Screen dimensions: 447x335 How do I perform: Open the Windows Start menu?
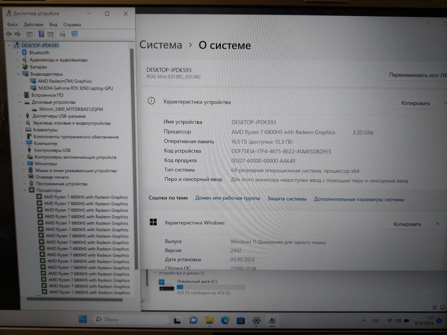(x=83, y=319)
